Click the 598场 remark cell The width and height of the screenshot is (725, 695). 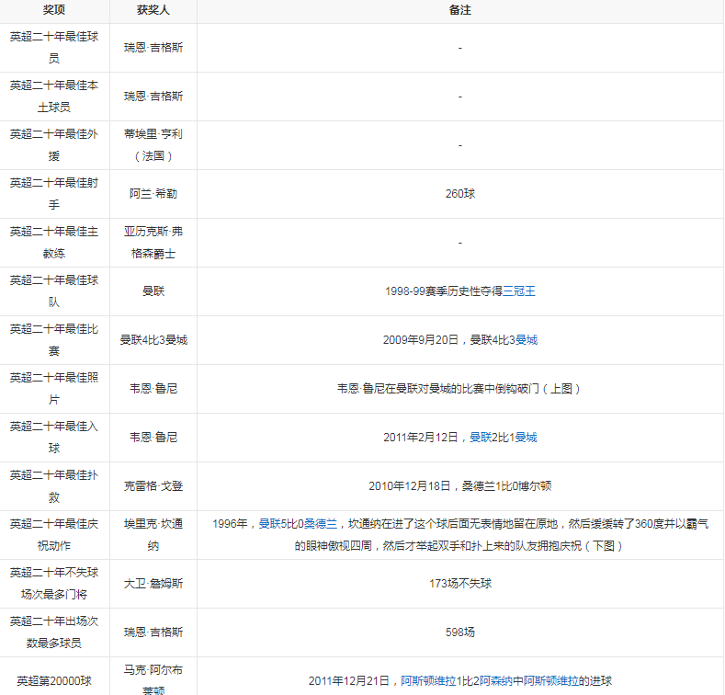click(x=459, y=632)
